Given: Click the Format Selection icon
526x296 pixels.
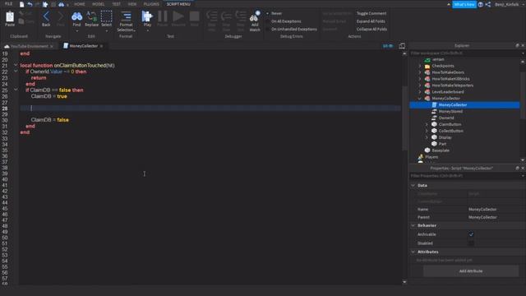Looking at the screenshot, I should (126, 16).
